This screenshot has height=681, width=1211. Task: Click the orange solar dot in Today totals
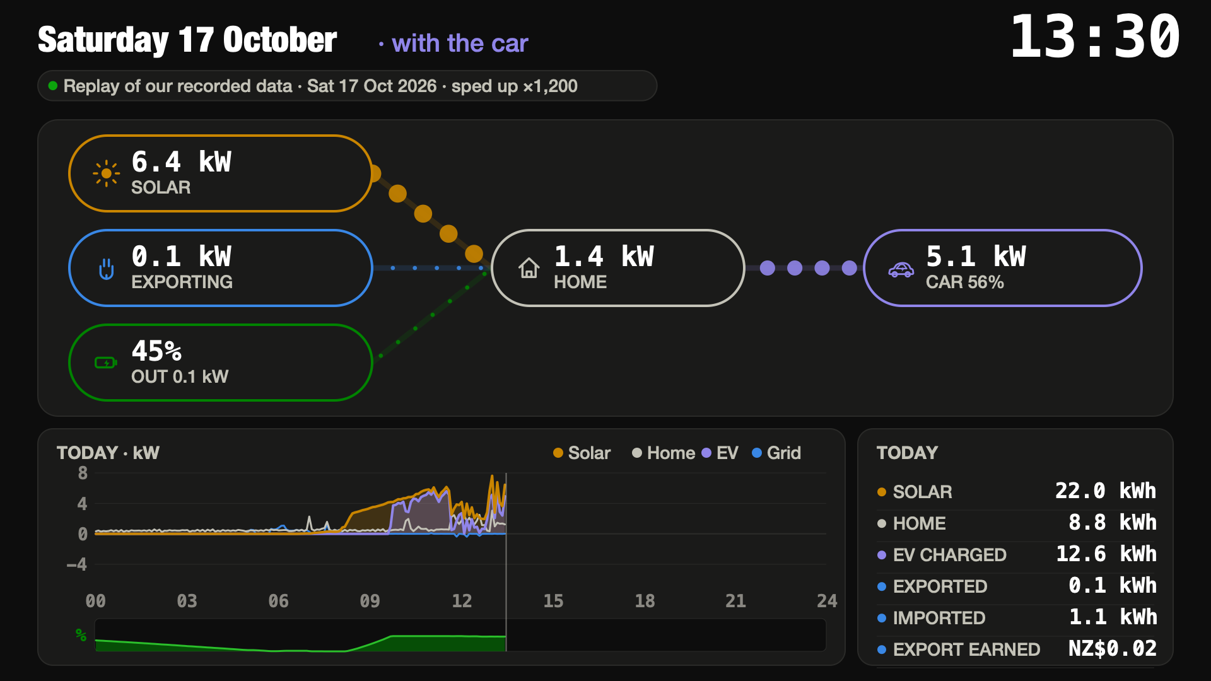coord(882,492)
